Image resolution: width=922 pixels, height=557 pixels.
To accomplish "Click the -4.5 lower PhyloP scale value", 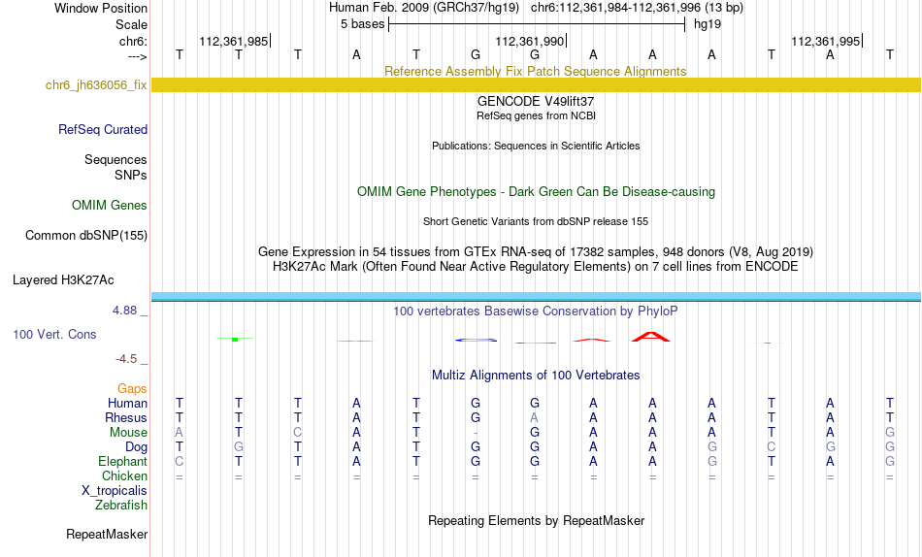I will point(126,359).
